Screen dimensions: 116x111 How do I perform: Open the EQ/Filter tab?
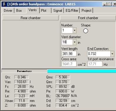tap(72, 11)
